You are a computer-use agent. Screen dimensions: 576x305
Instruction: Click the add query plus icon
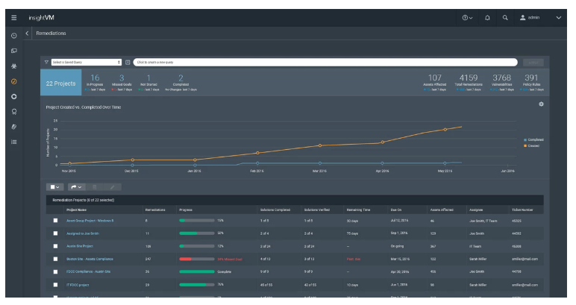(128, 61)
